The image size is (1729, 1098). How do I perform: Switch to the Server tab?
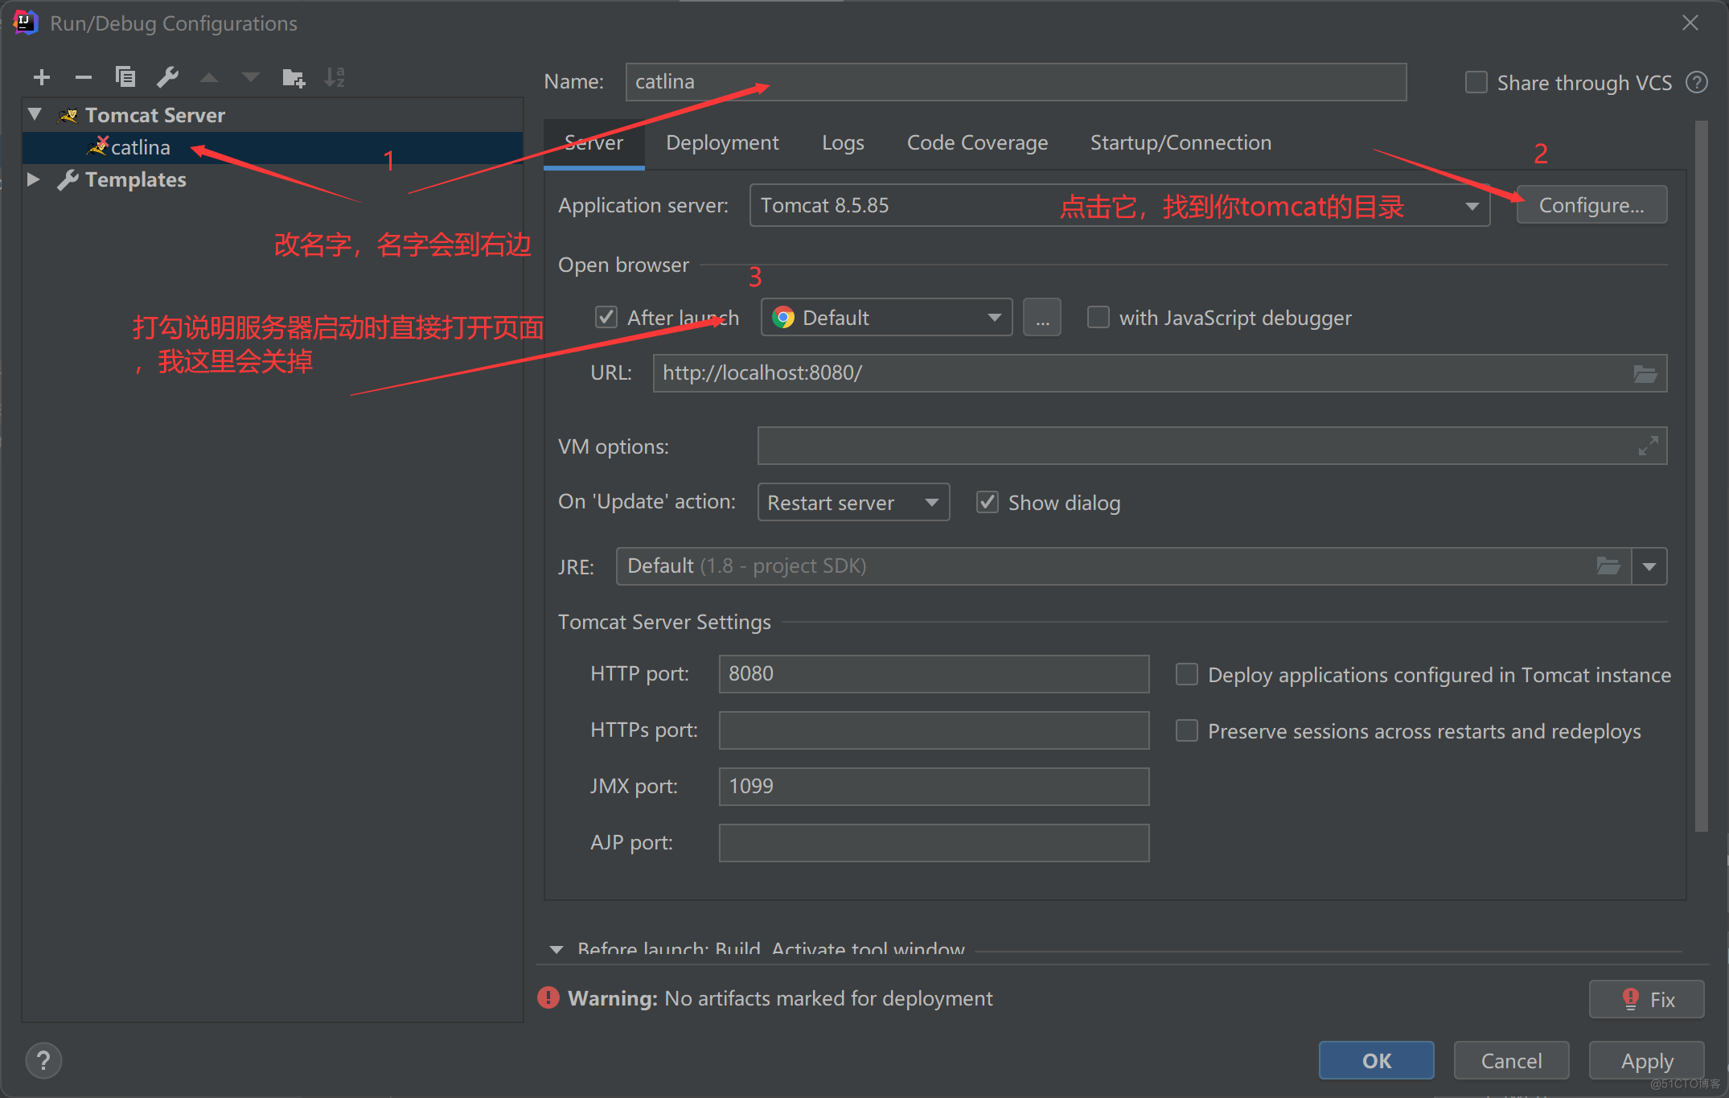pos(594,143)
